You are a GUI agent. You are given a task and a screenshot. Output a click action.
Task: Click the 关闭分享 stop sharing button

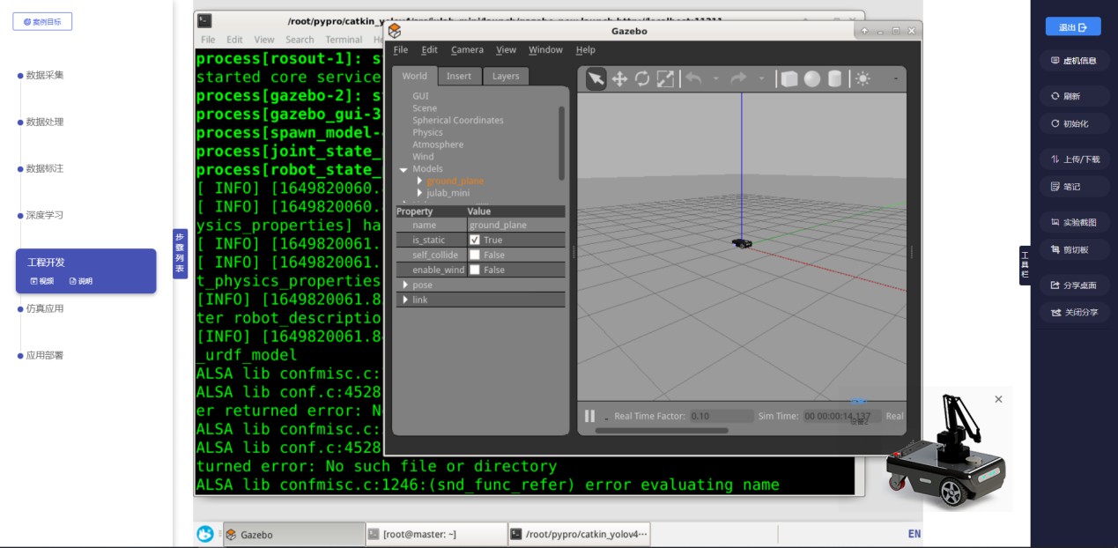[1074, 312]
